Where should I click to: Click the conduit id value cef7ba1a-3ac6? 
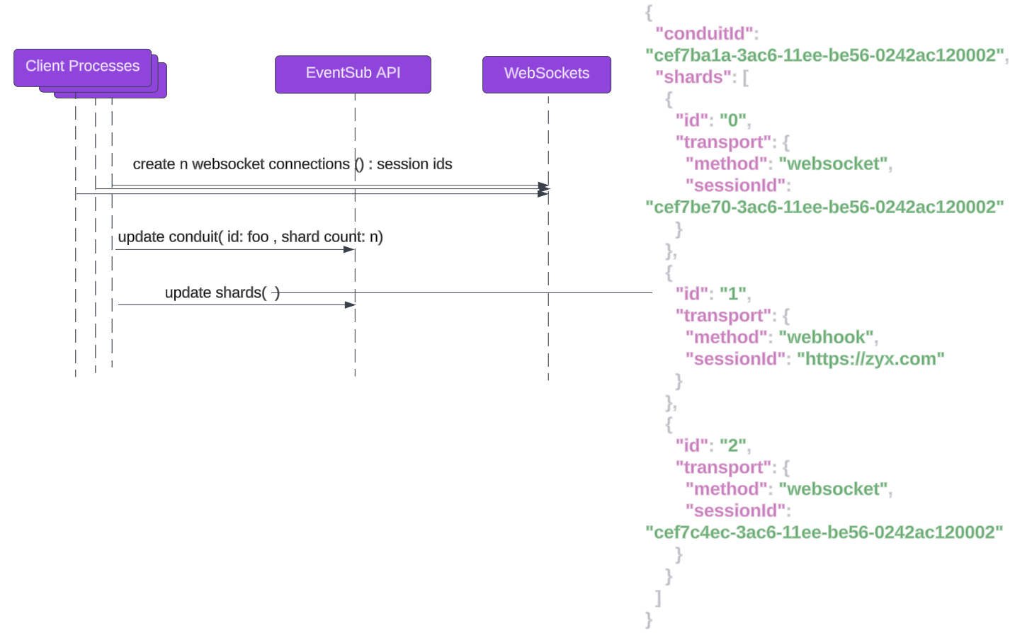point(824,55)
